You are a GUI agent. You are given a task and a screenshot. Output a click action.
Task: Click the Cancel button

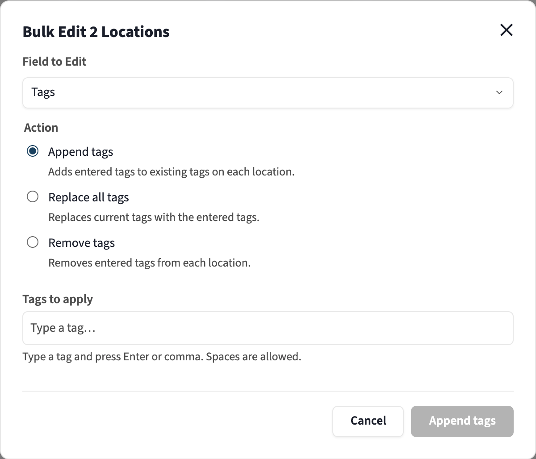pyautogui.click(x=368, y=421)
